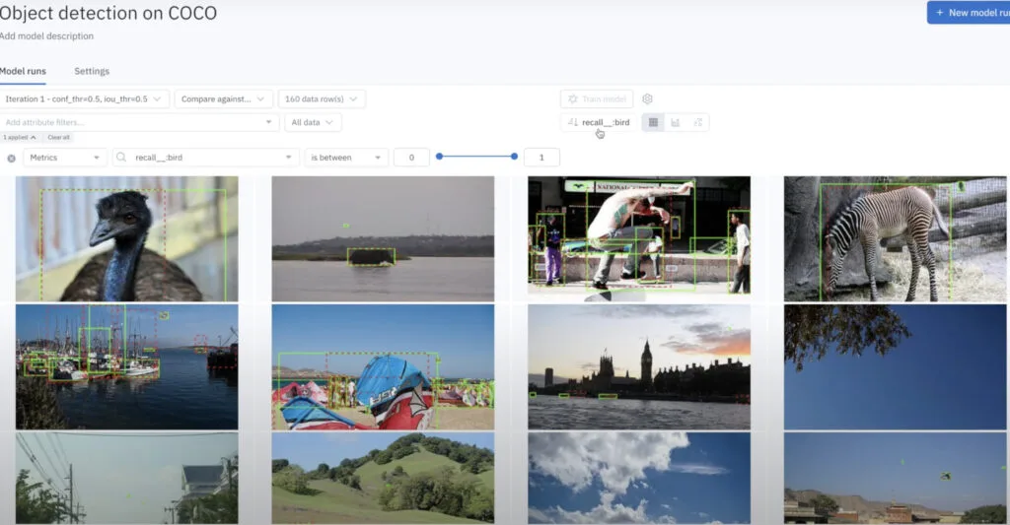Screen dimensions: 1010x525
Task: Open the Iteration 1 model run dropdown
Action: pyautogui.click(x=85, y=98)
